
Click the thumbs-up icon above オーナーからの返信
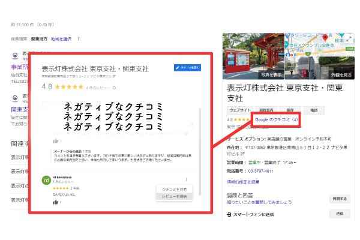pyautogui.click(x=56, y=141)
